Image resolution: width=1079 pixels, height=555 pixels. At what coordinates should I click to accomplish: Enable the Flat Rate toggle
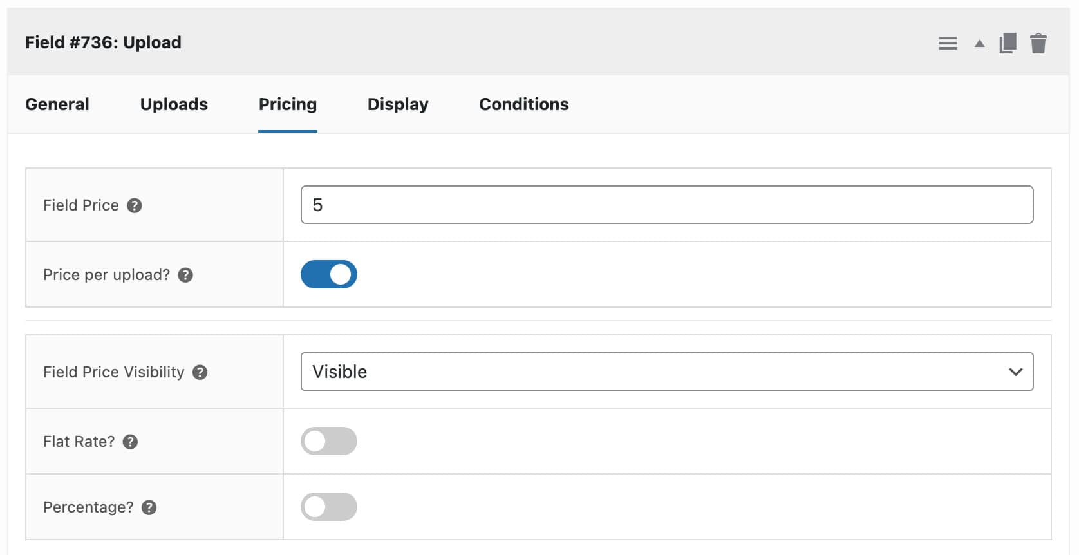329,441
